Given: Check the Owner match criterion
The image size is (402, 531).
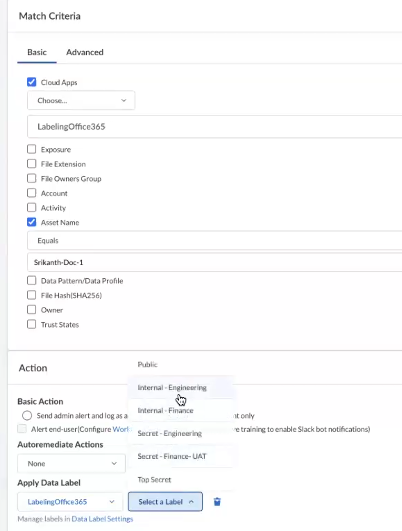Looking at the screenshot, I should click(x=32, y=310).
